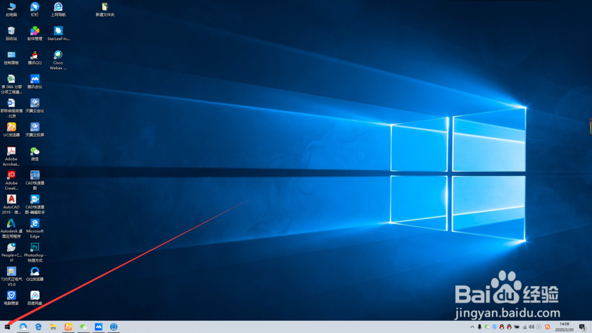This screenshot has width=592, height=333.
Task: Select the 钉钉 desktop shortcut
Action: (35, 10)
